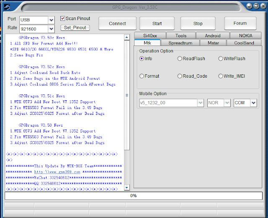This screenshot has height=218, width=268.
Task: Switch to the CoolSand tab
Action: 244,43
